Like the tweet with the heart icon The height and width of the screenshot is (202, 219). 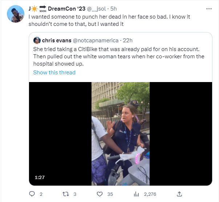coord(100,194)
